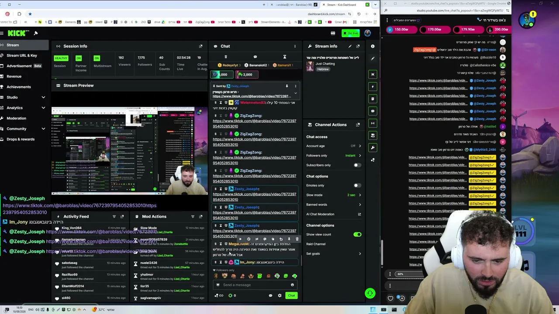The height and width of the screenshot is (314, 559).
Task: Click the pin icon on pinned message
Action: click(287, 86)
